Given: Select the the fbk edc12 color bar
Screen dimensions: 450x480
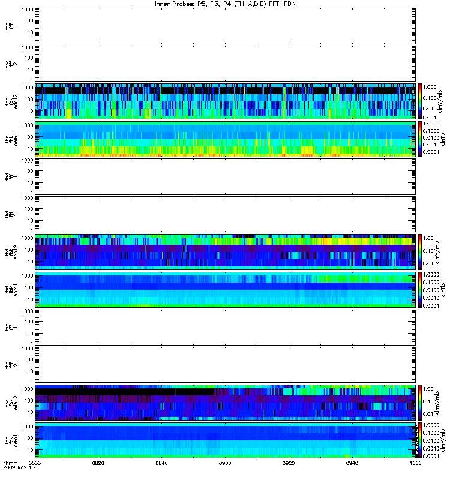Looking at the screenshot, I should pos(421,403).
